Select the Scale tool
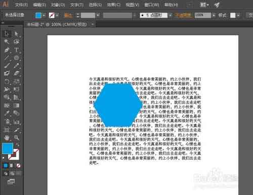 pos(16,82)
